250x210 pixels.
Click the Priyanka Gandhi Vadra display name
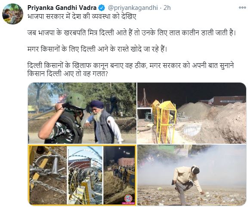pos(62,8)
